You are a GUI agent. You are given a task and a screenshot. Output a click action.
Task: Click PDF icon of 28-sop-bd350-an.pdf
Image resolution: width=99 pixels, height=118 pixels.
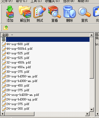[x=4, y=76]
